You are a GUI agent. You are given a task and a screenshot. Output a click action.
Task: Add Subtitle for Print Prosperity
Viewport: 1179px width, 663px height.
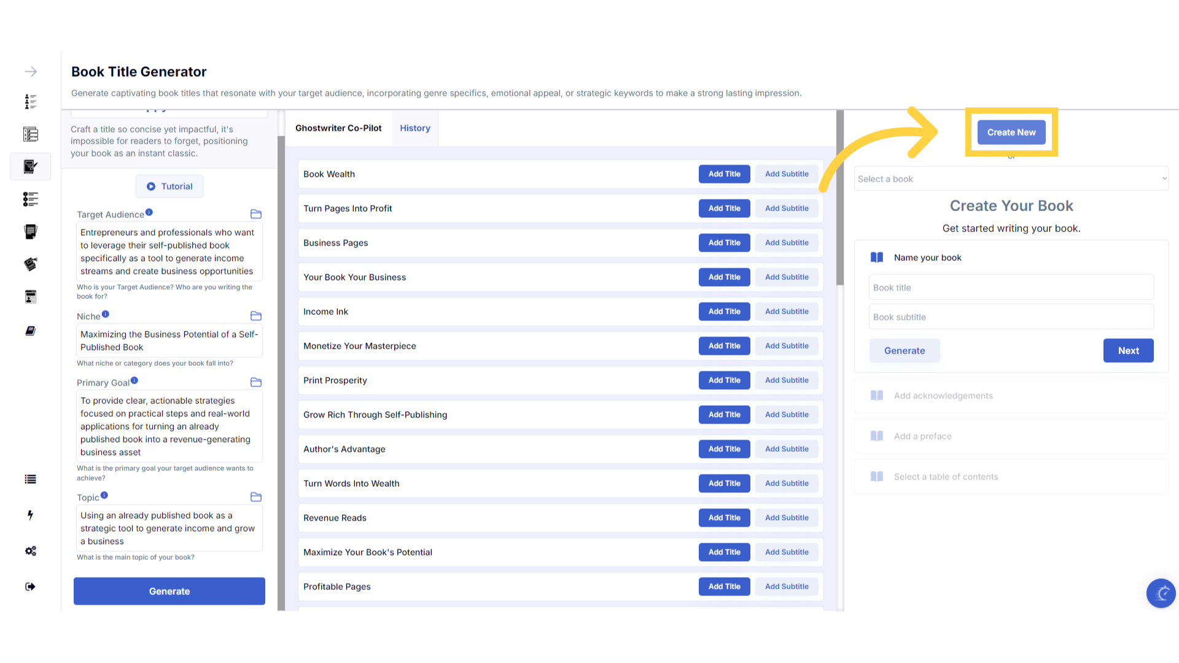(x=787, y=381)
